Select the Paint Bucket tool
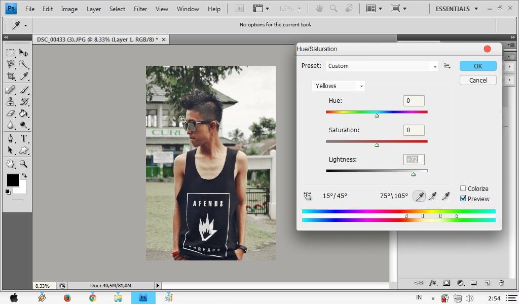 23,113
